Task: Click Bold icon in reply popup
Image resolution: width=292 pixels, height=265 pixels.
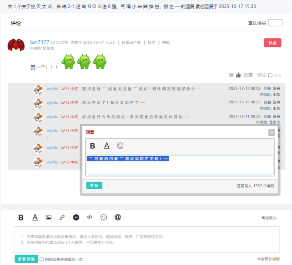Action: point(93,146)
